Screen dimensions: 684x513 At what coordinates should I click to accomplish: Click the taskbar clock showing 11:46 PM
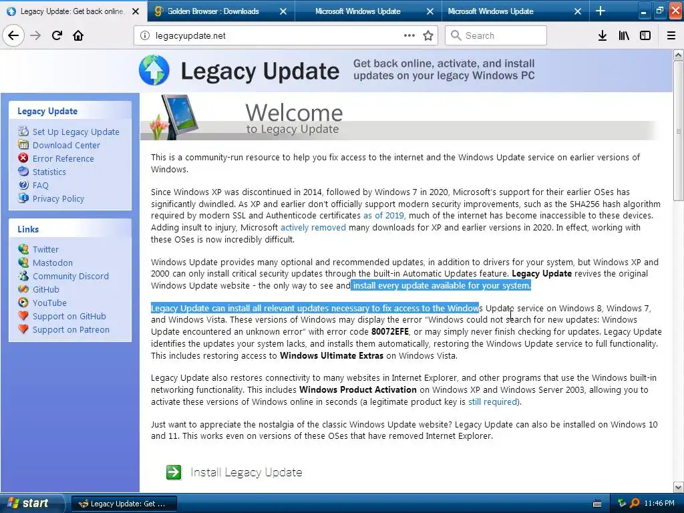pyautogui.click(x=659, y=503)
